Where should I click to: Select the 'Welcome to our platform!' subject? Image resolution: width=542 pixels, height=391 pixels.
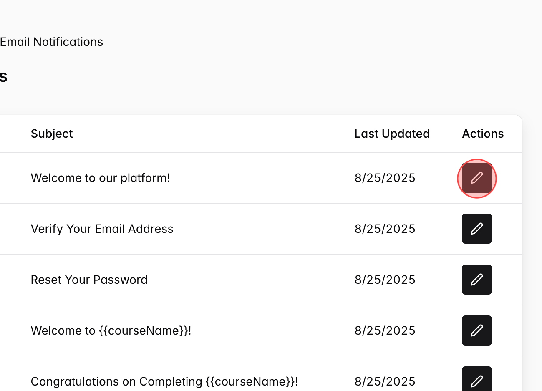point(100,178)
